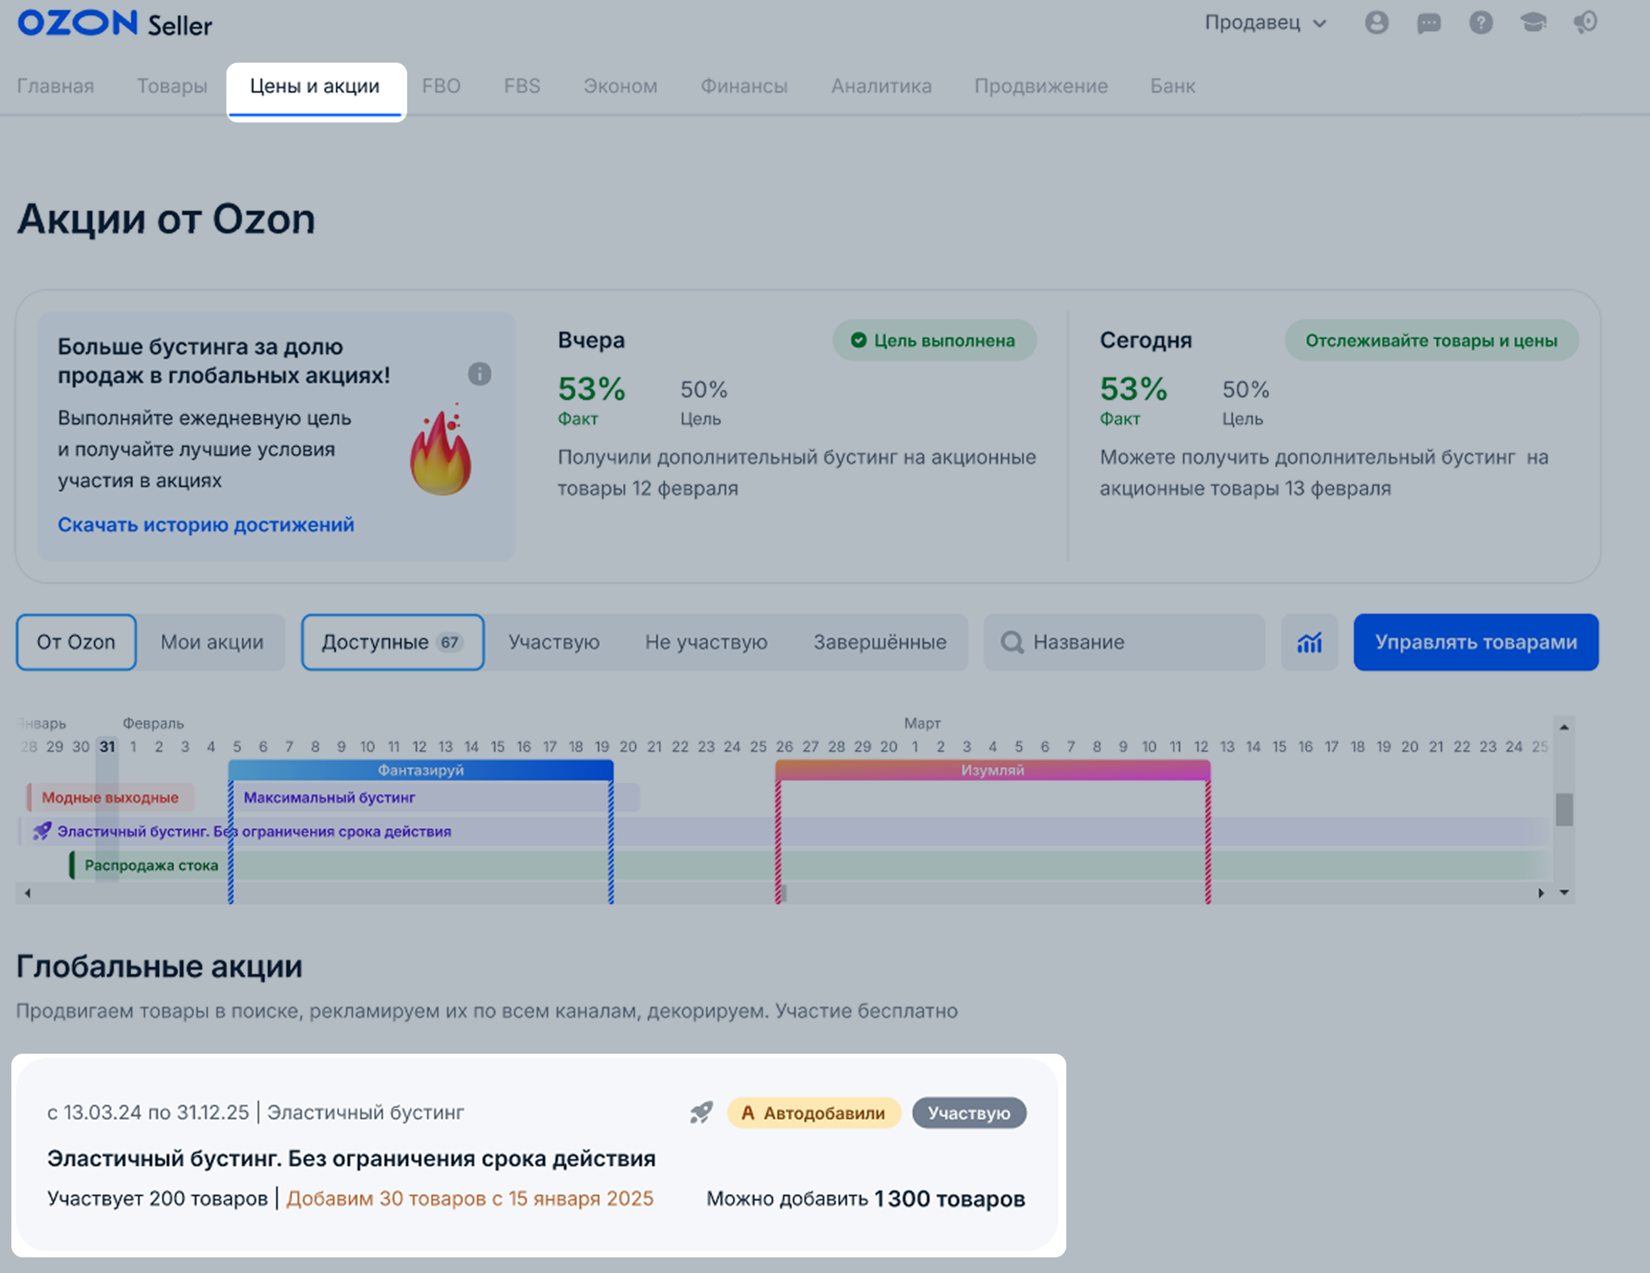1650x1273 pixels.
Task: Click Отслеживайте товары и цены badge
Action: 1431,341
